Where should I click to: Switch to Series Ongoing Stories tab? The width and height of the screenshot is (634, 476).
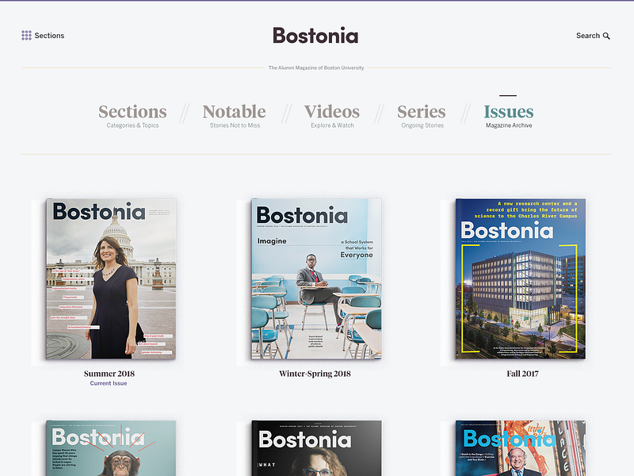pyautogui.click(x=422, y=116)
